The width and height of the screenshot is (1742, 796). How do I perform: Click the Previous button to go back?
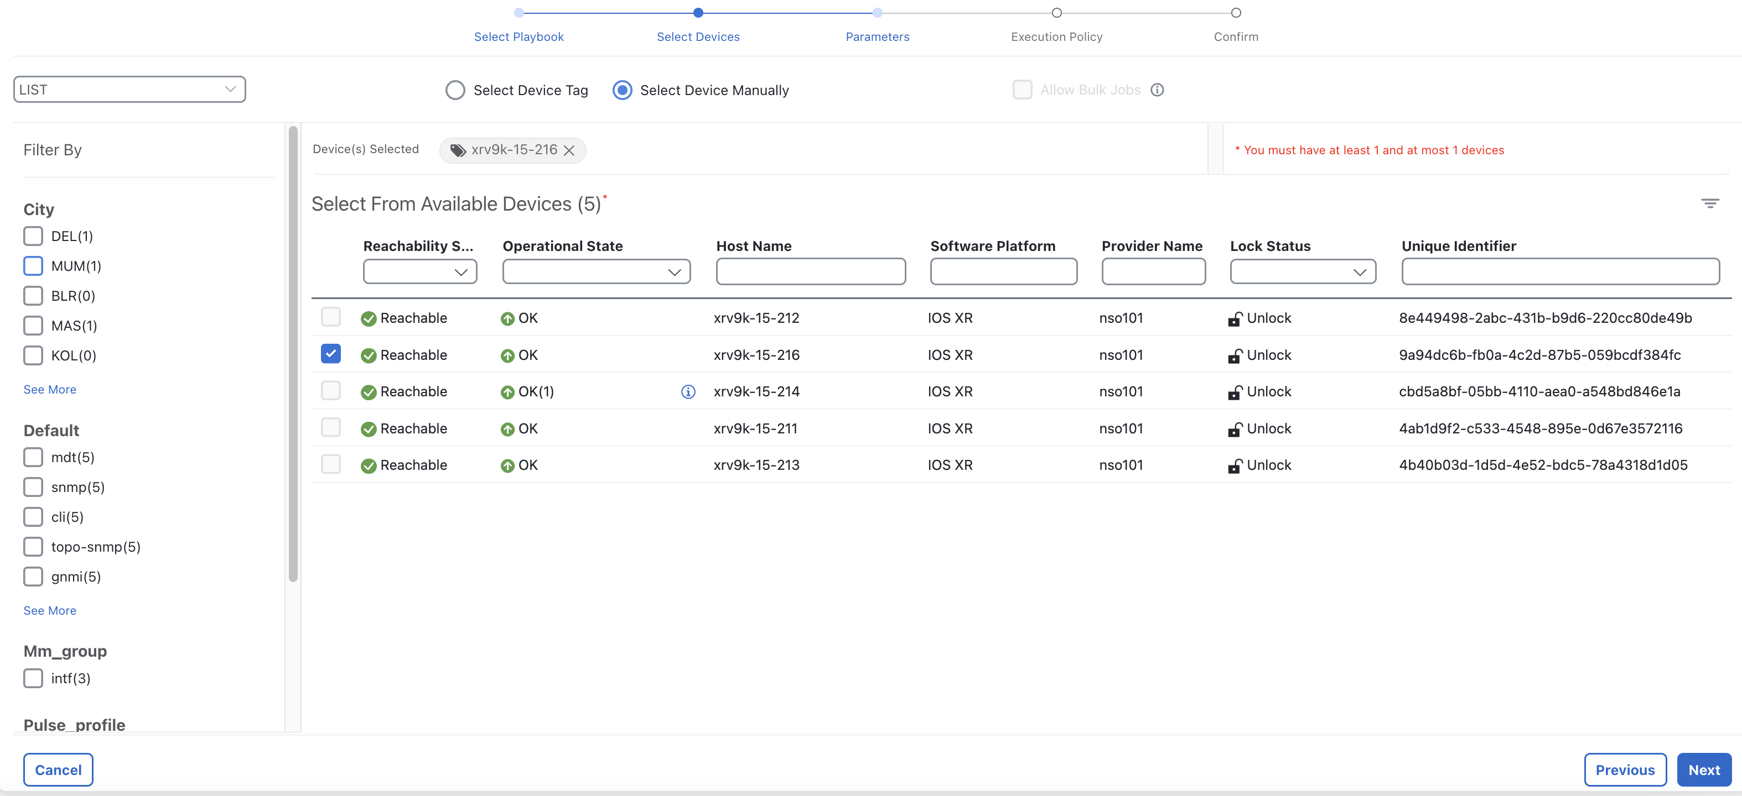[x=1623, y=769]
